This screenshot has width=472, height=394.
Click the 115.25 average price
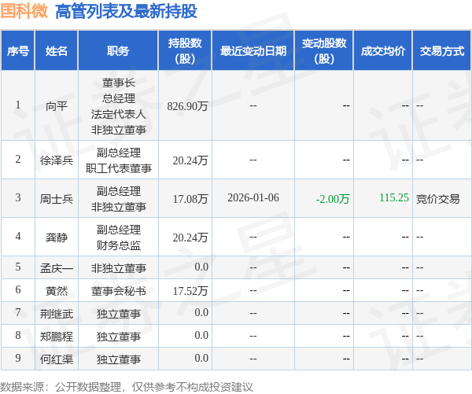(394, 197)
